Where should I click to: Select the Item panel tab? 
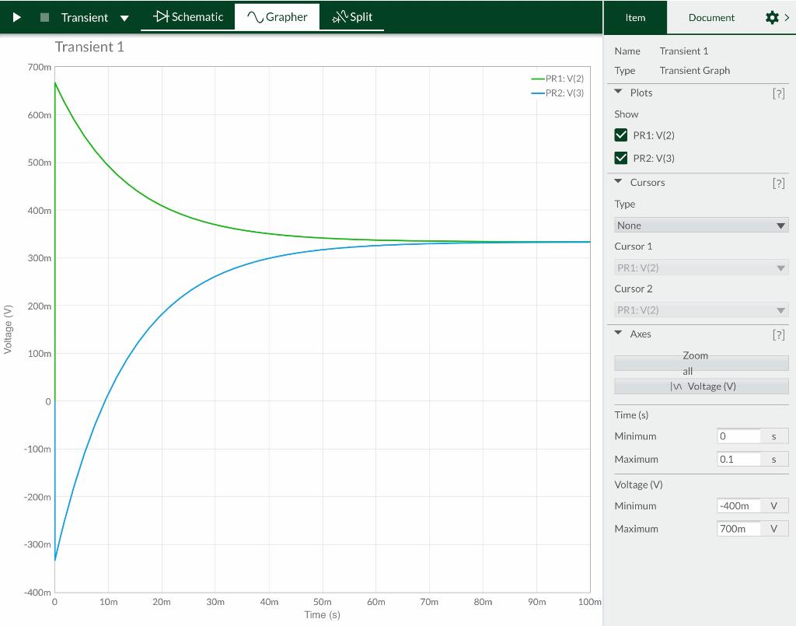[635, 16]
